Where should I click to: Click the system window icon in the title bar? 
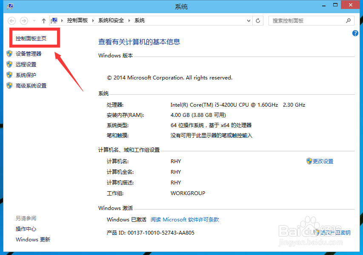point(10,6)
